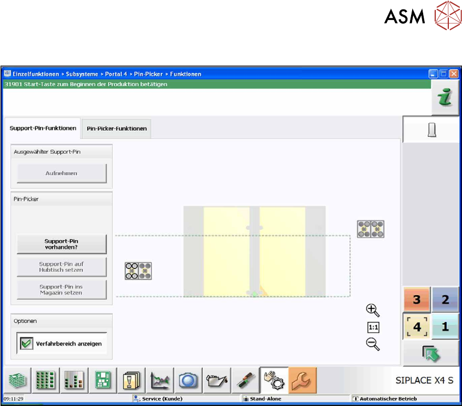Click the green arrow button below portal tiles
Viewport: 462px width, 406px height.
click(430, 354)
